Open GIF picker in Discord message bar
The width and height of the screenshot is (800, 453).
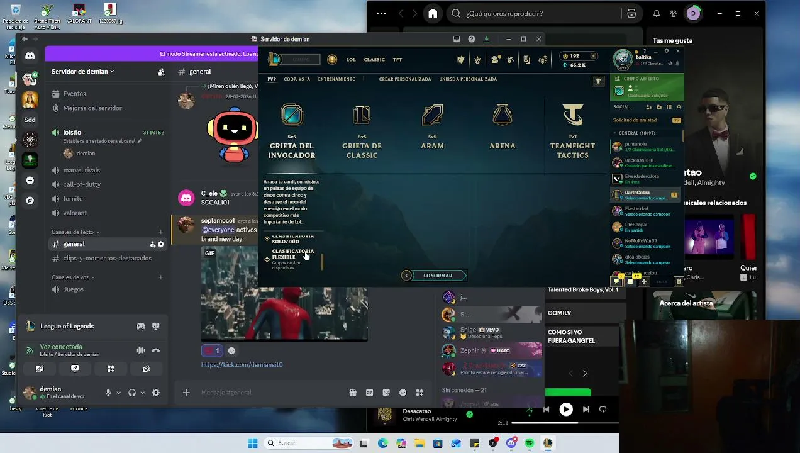[x=370, y=393]
